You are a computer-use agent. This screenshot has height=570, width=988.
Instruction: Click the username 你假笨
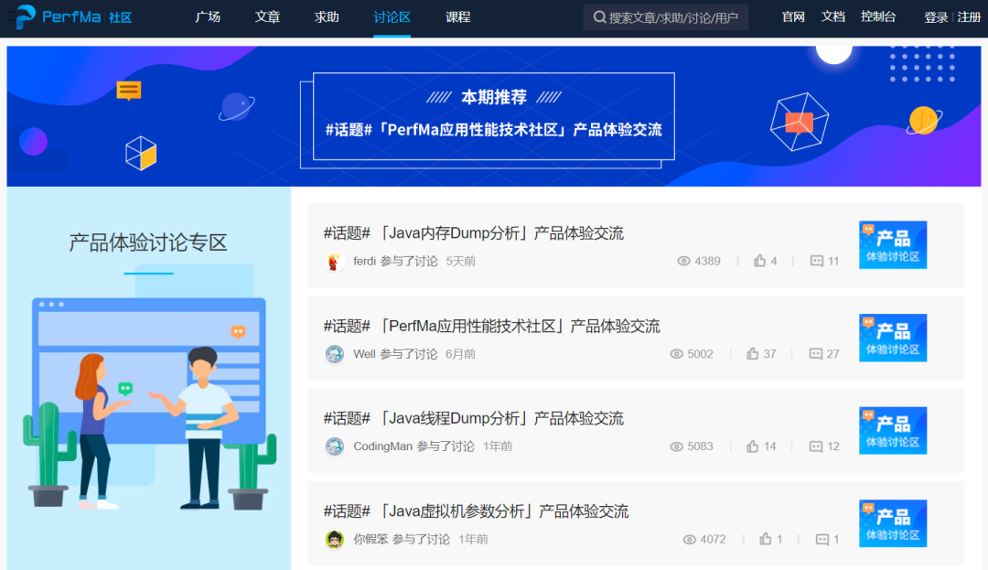coord(370,540)
